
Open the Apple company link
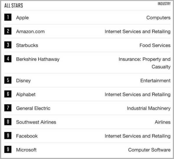coord(22,18)
